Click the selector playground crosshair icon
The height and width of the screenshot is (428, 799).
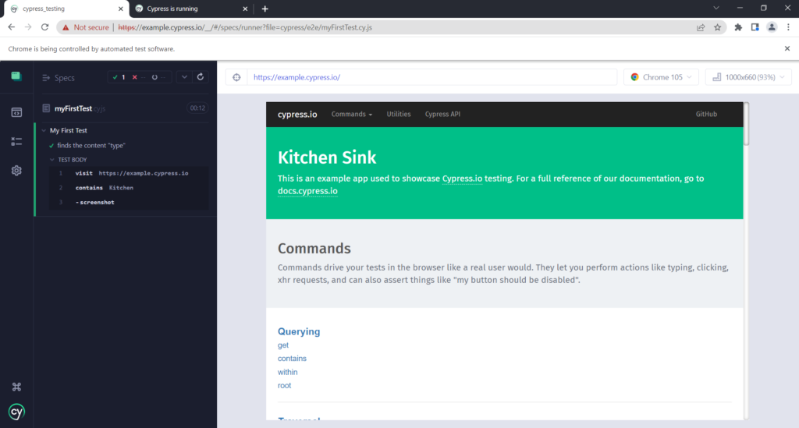click(x=236, y=77)
